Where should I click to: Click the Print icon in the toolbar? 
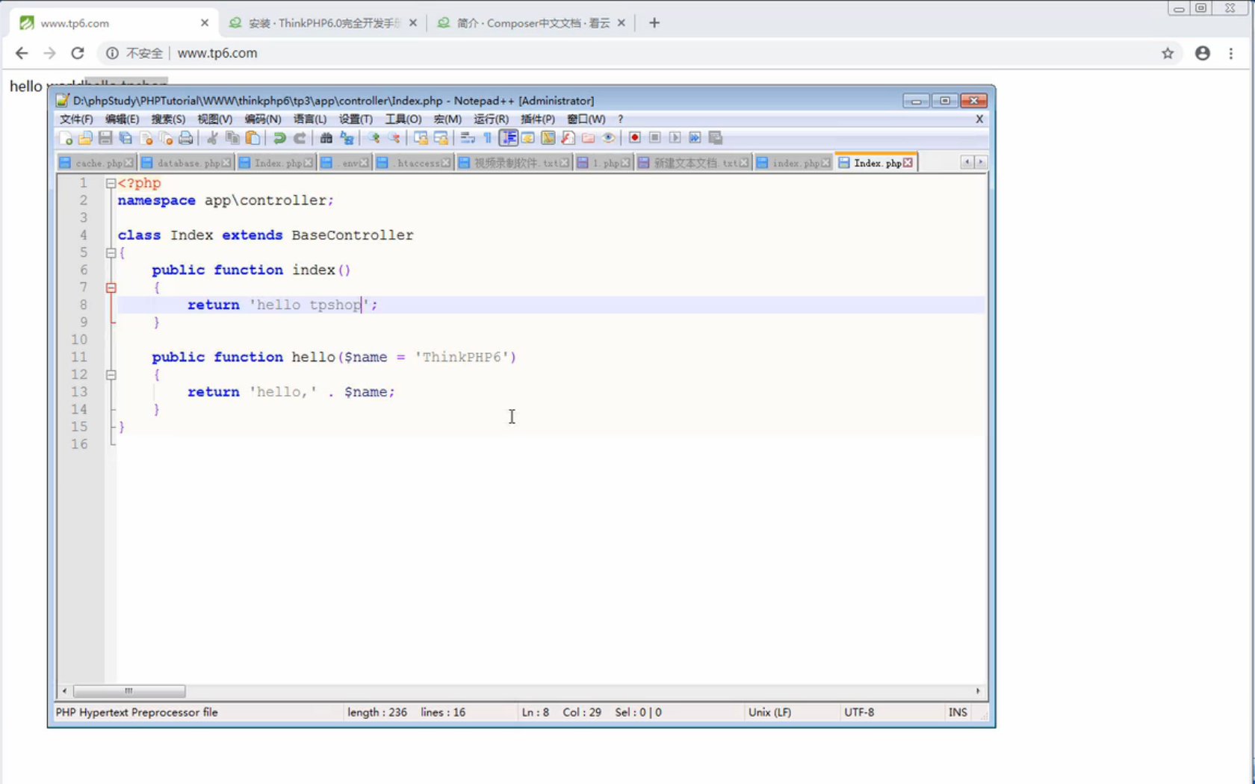click(x=186, y=138)
